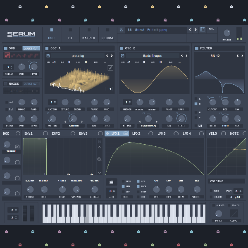Viewport: 248px width, 248px height.
Task: Select the sine sub oscillator waveform
Action: [7, 55]
